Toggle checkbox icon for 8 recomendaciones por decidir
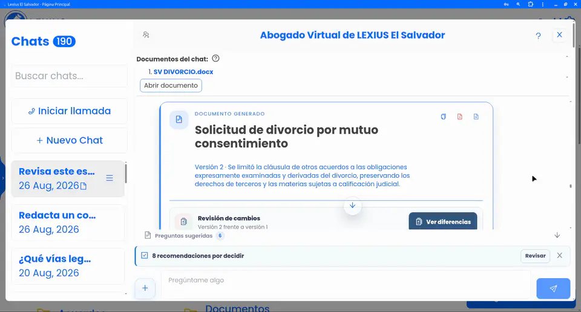Image resolution: width=581 pixels, height=312 pixels. pyautogui.click(x=145, y=255)
